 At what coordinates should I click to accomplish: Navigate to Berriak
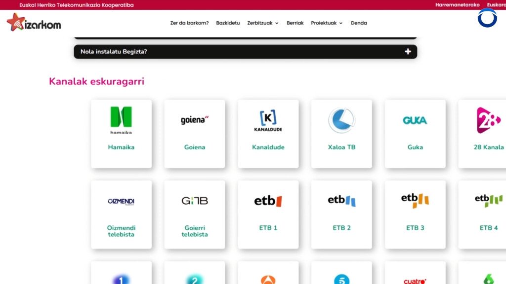coord(295,23)
